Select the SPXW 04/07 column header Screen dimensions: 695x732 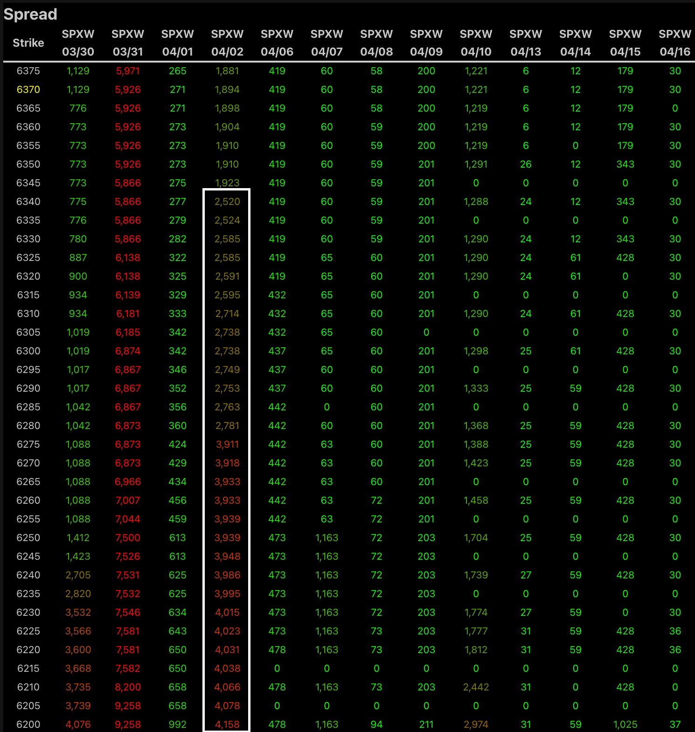coord(327,42)
